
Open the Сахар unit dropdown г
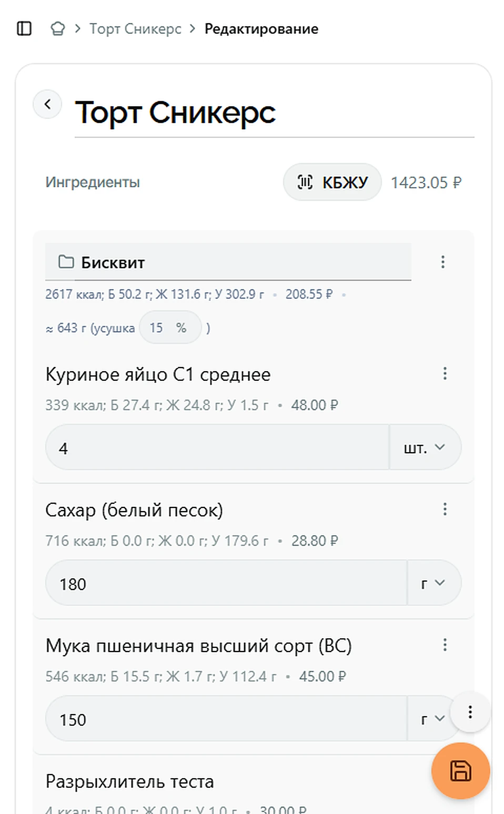click(x=434, y=583)
